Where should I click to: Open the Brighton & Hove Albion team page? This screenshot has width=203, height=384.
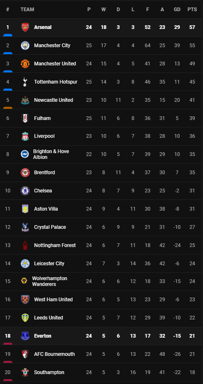pos(51,154)
